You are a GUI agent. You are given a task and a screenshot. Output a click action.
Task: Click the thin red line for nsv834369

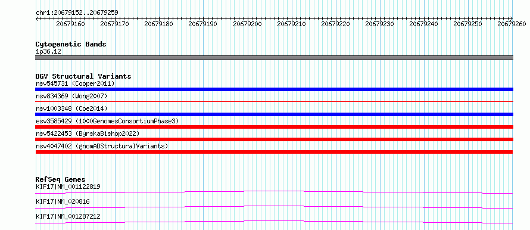pyautogui.click(x=274, y=101)
